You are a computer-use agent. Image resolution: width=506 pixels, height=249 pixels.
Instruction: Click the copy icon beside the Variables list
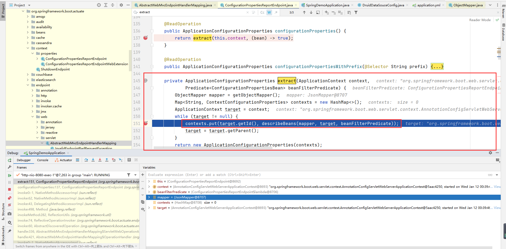(x=143, y=202)
